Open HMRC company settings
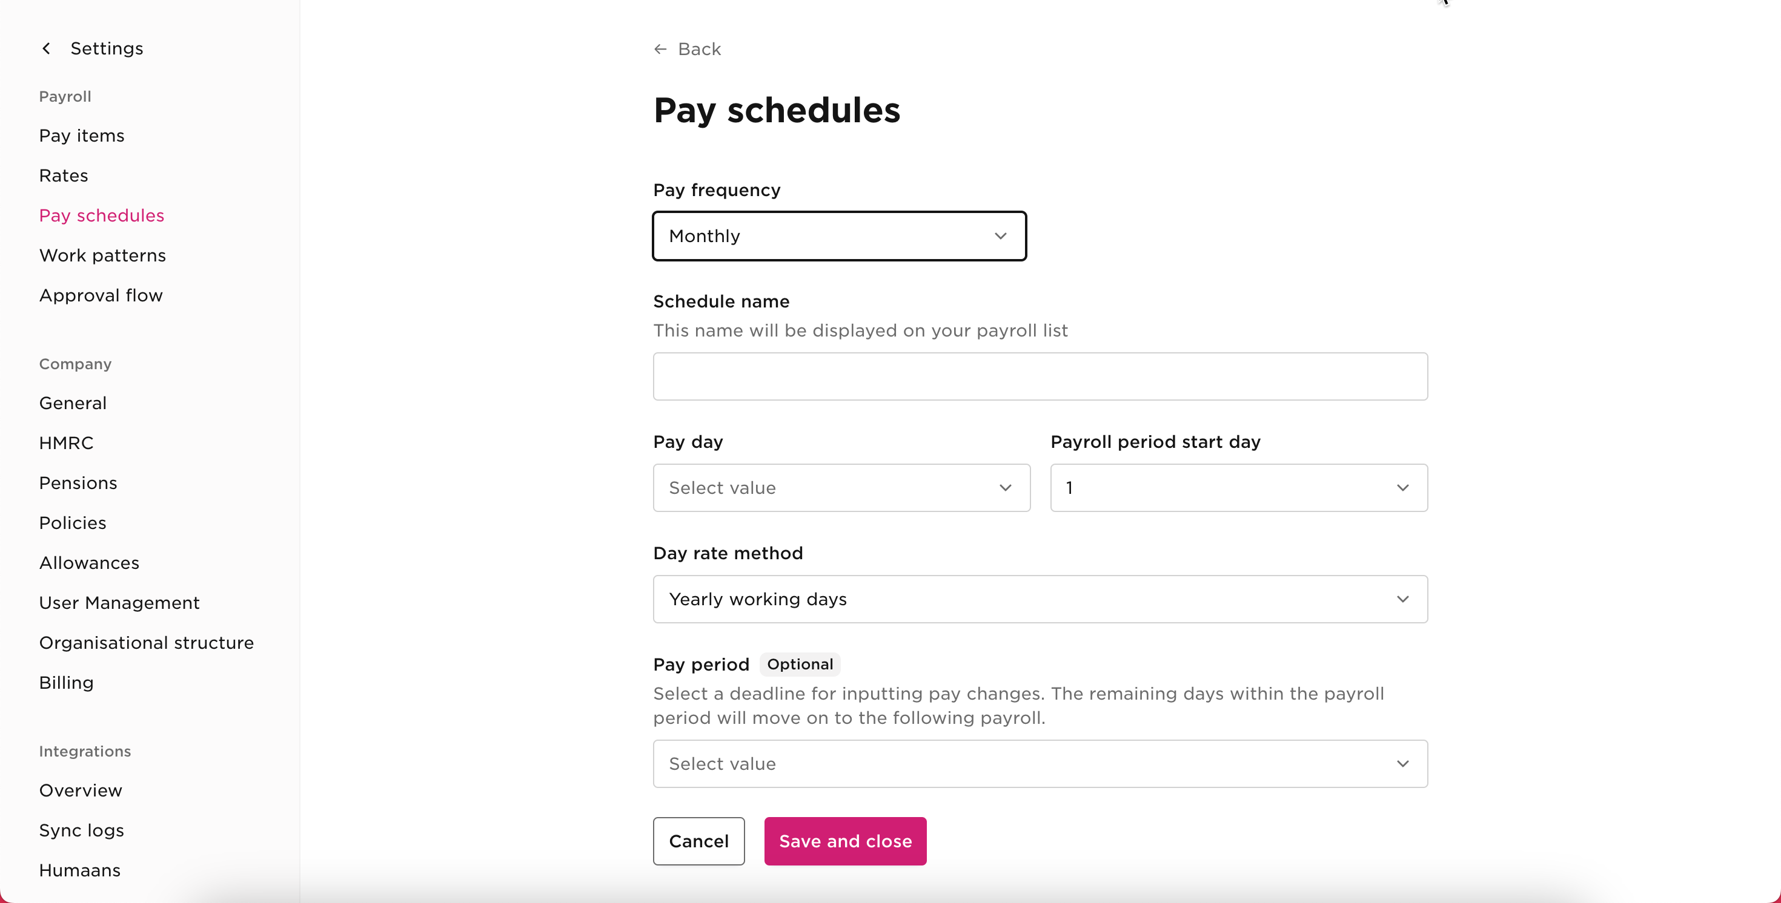 point(67,442)
